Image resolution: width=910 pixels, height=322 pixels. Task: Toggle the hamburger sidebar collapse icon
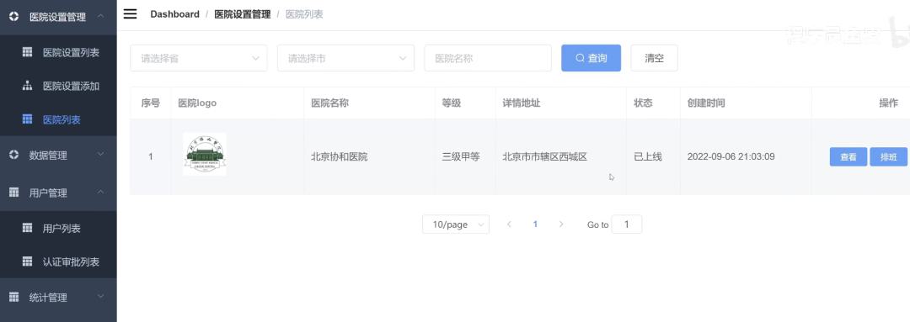tap(130, 14)
